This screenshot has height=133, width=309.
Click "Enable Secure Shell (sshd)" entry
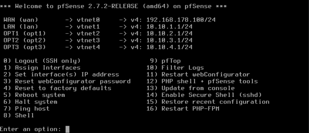[211, 95]
